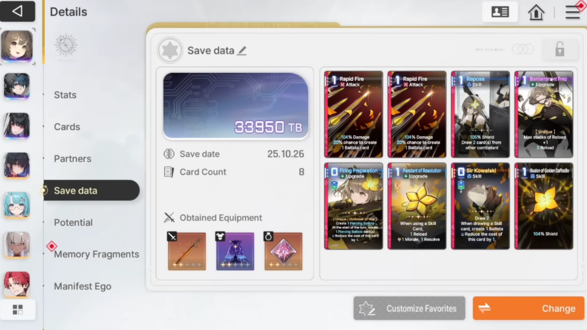Open the Stats menu item
Image resolution: width=587 pixels, height=330 pixels.
click(x=65, y=95)
